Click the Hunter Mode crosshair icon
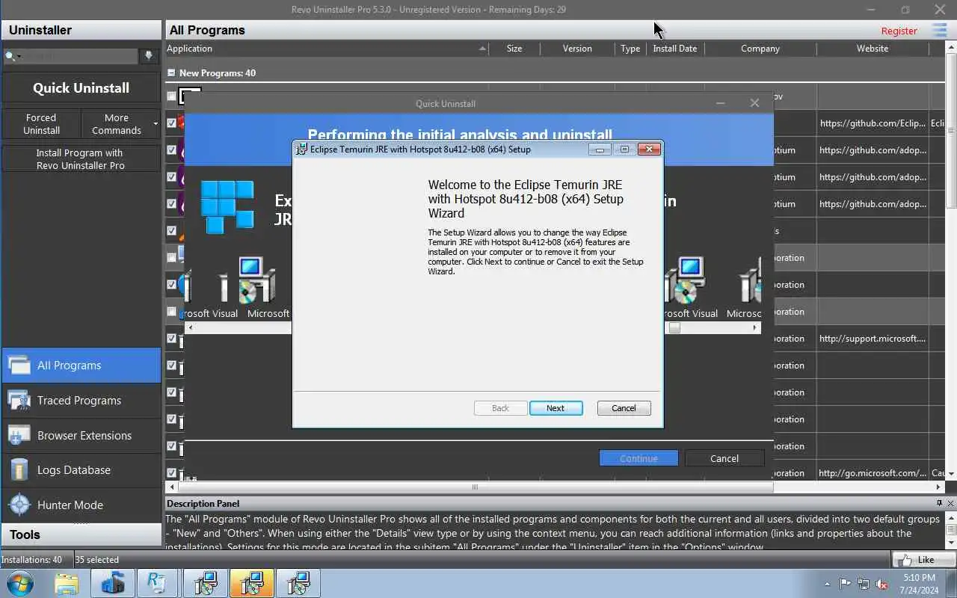 (19, 505)
